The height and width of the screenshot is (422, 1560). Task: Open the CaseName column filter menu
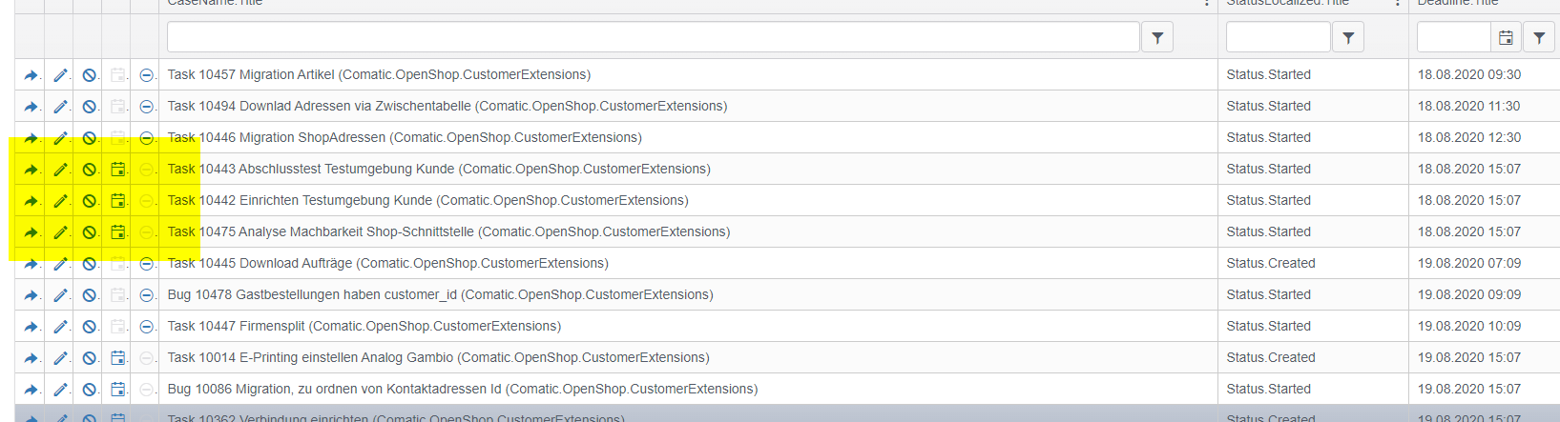1157,38
